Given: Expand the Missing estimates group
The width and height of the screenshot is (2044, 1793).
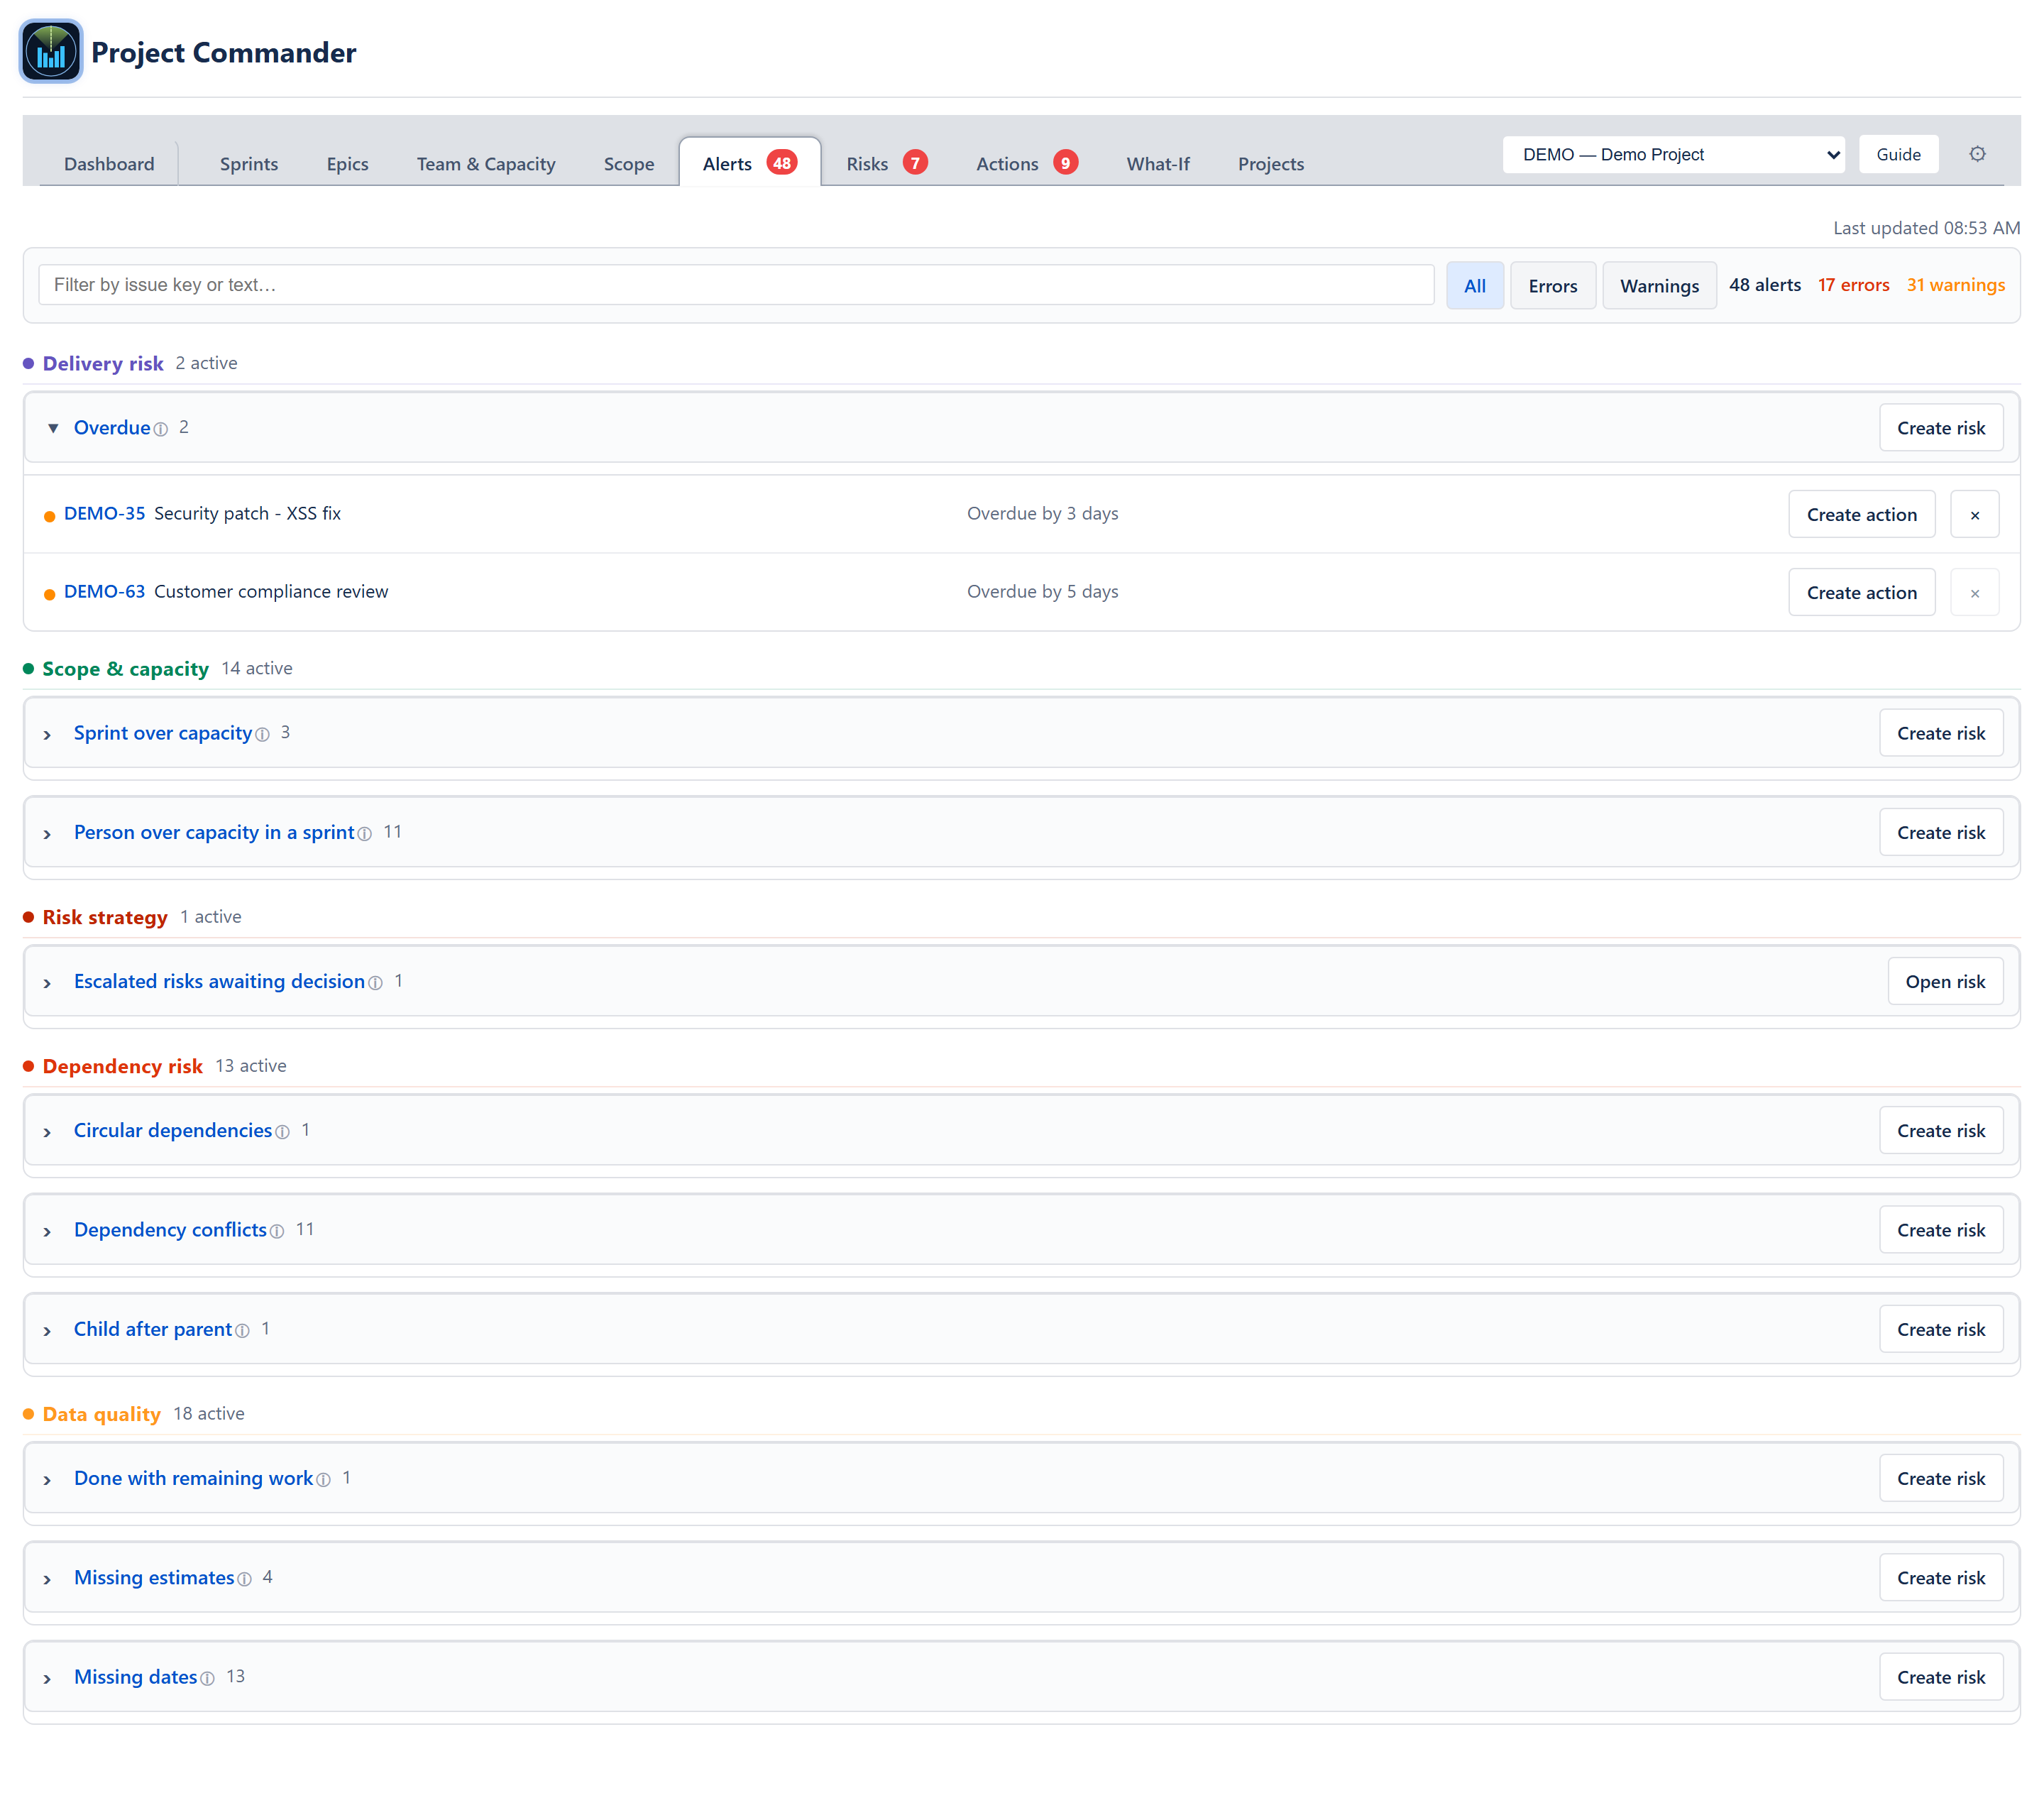Looking at the screenshot, I should click(47, 1579).
